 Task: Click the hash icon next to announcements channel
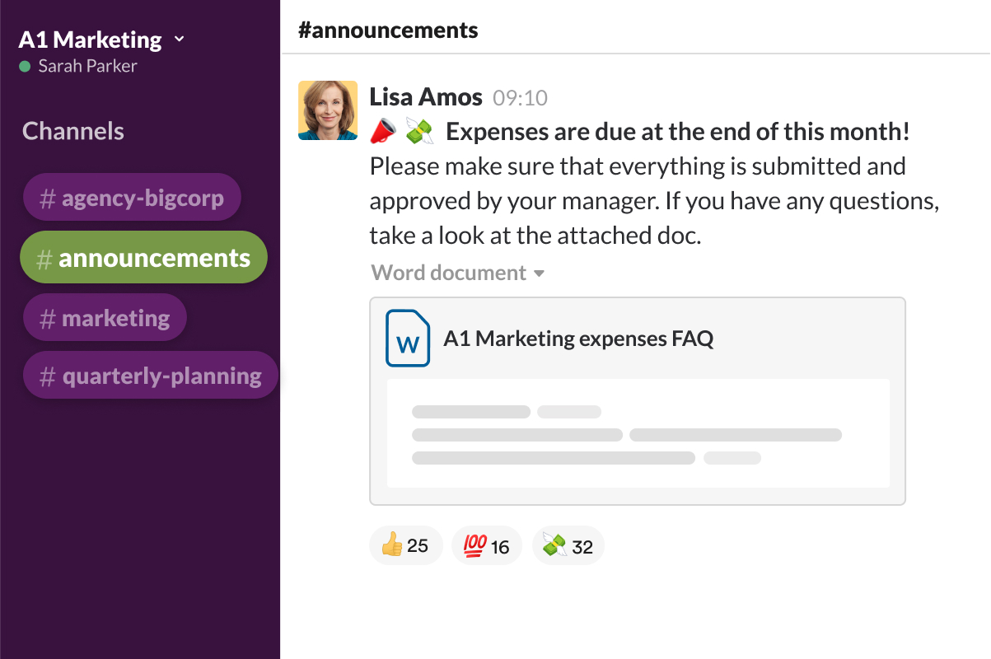[x=45, y=257]
